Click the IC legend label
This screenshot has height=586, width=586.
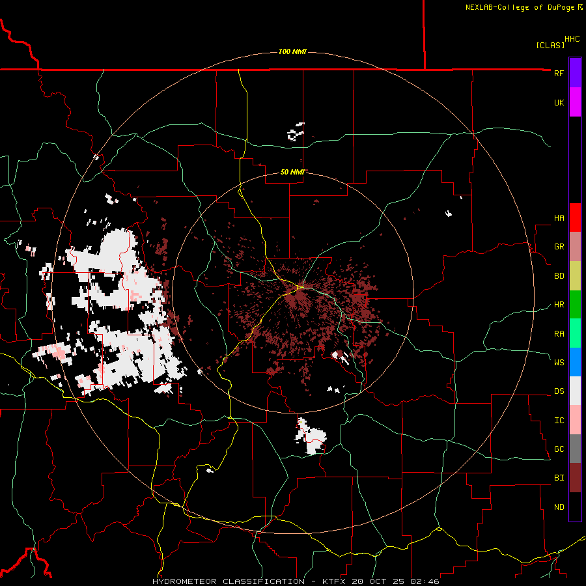tap(559, 420)
